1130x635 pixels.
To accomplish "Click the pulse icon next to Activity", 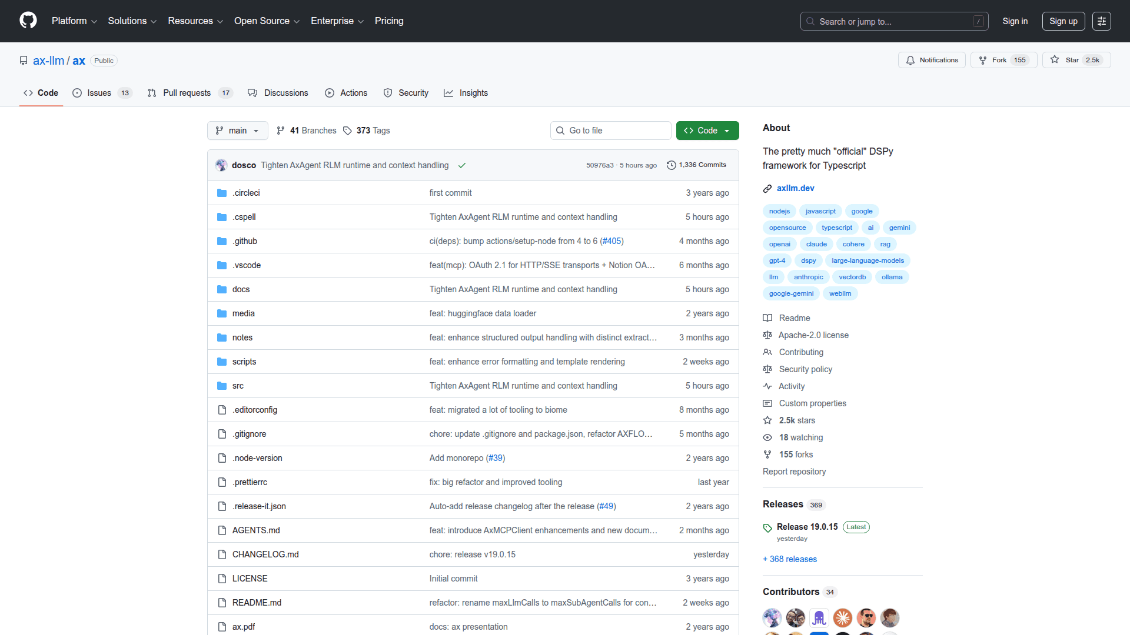I will (767, 386).
